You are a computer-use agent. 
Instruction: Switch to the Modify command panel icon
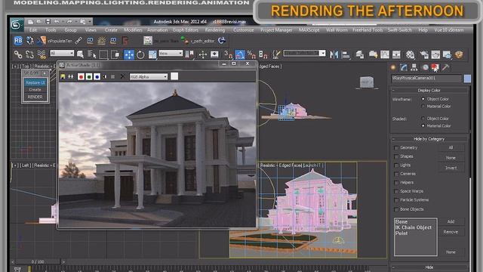point(404,67)
